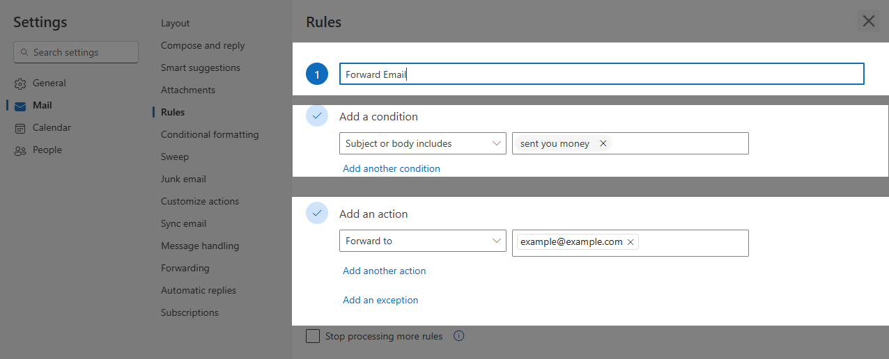Viewport: 889px width, 359px height.
Task: Click the General gear icon
Action: pos(20,83)
